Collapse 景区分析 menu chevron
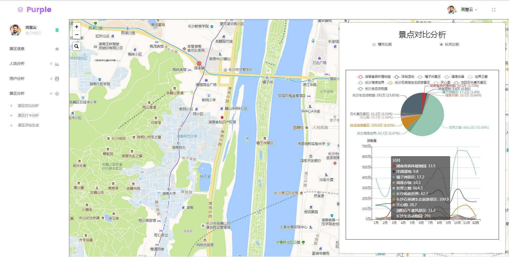 pos(51,93)
